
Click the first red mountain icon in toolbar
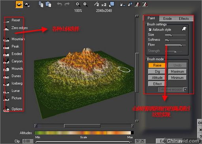[x=137, y=4]
